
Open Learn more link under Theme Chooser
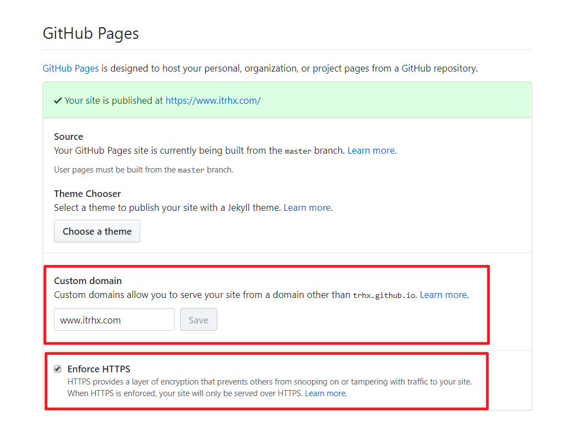click(307, 208)
